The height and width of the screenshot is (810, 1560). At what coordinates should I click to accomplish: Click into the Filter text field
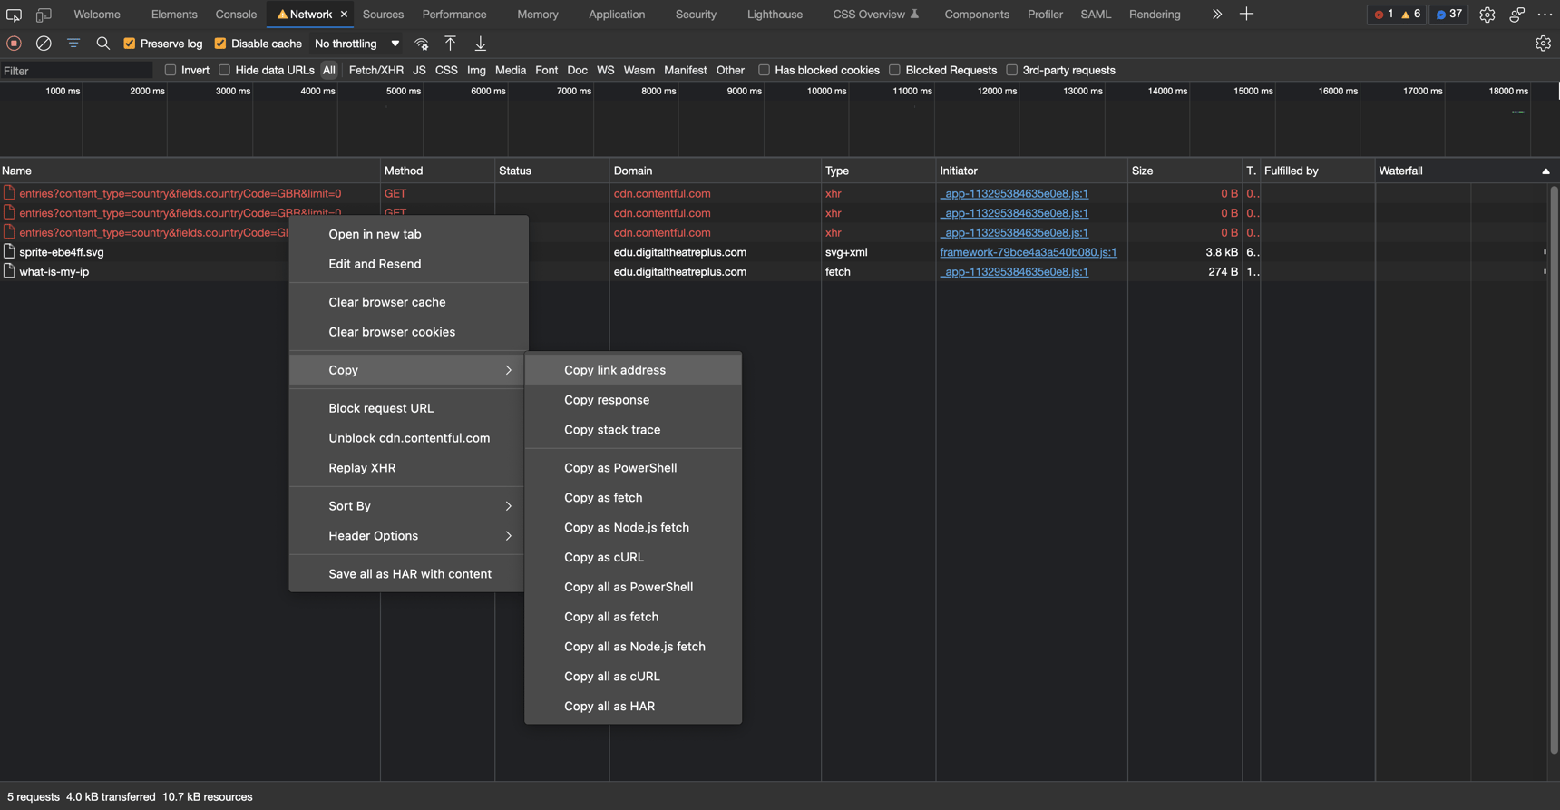pyautogui.click(x=77, y=71)
